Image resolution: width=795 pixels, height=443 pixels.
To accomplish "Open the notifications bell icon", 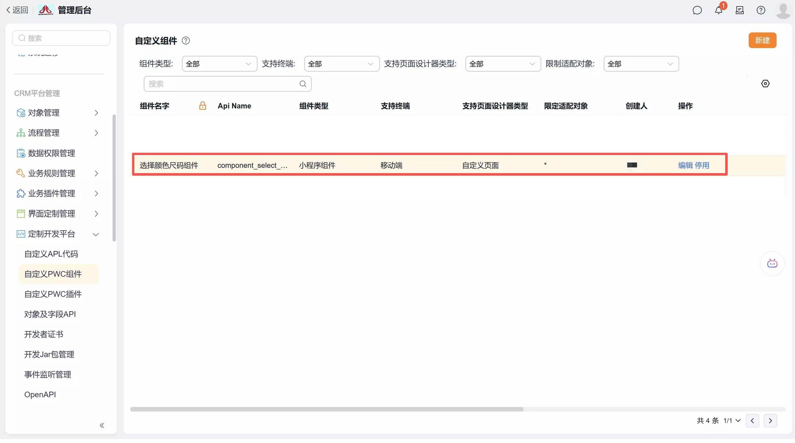I will (718, 11).
